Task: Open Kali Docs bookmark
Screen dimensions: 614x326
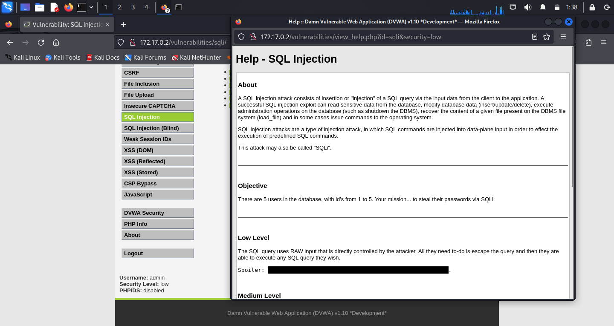Action: click(x=103, y=57)
